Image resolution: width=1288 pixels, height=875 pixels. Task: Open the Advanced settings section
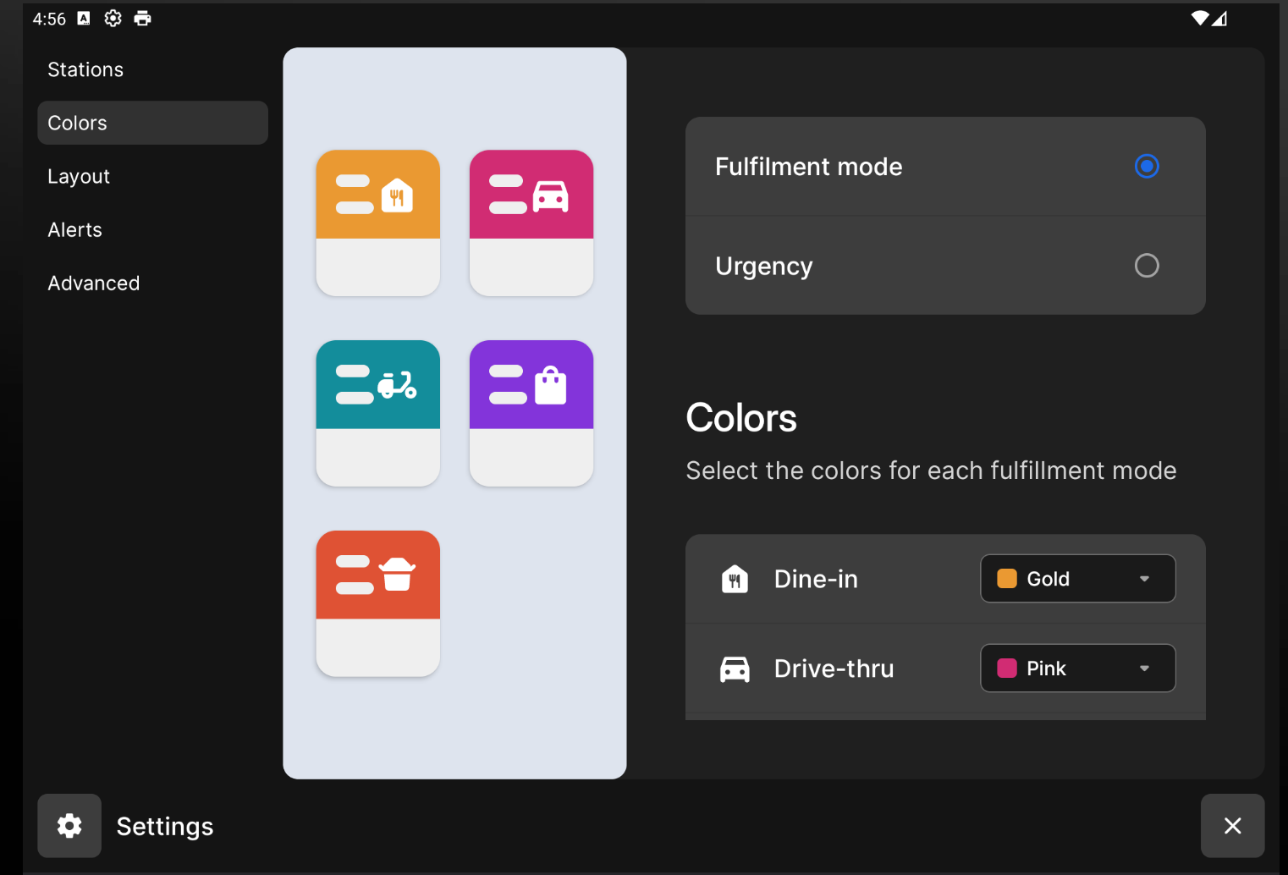[94, 283]
